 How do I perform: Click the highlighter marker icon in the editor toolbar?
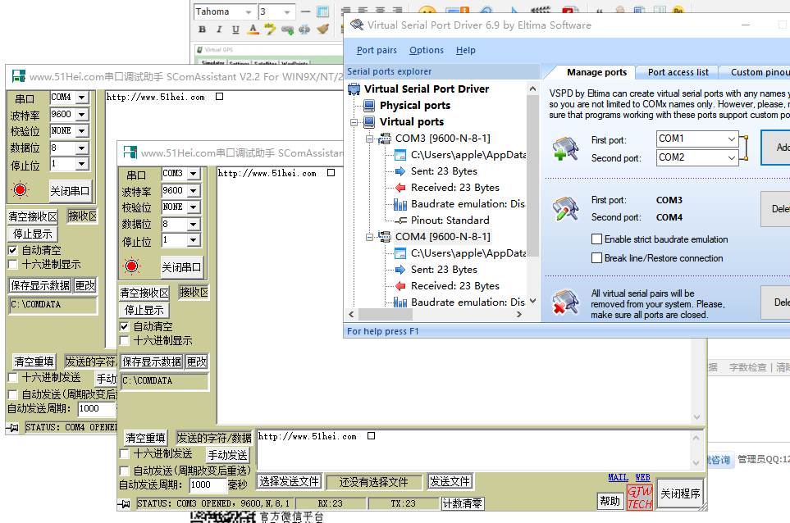pos(270,30)
